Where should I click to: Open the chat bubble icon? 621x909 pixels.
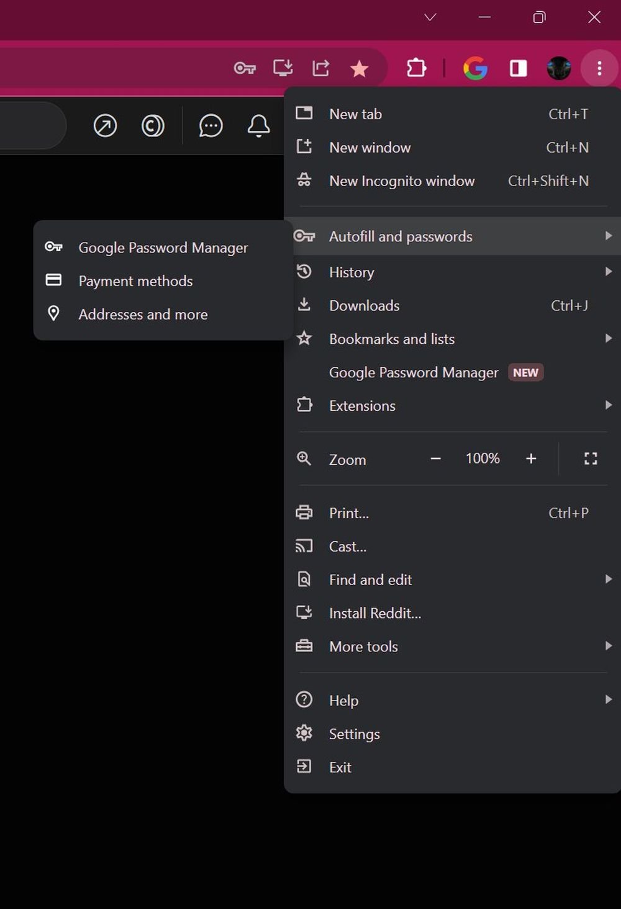tap(211, 126)
